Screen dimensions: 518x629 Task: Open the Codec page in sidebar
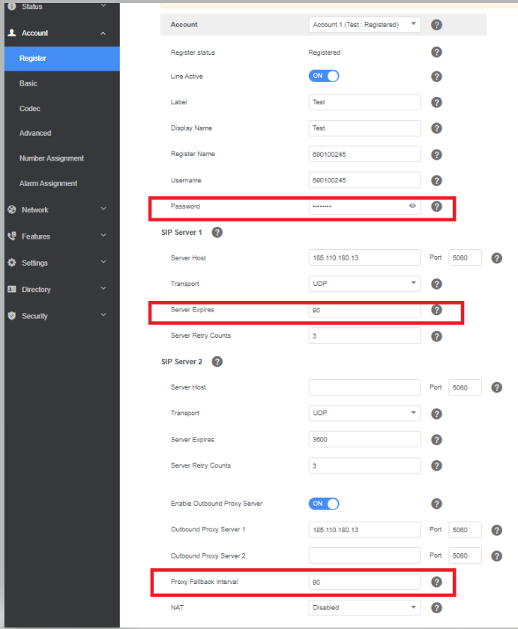pyautogui.click(x=30, y=109)
